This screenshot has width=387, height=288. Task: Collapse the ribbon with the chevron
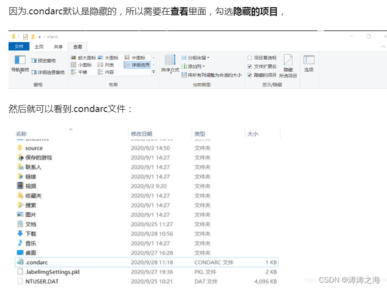[383, 47]
